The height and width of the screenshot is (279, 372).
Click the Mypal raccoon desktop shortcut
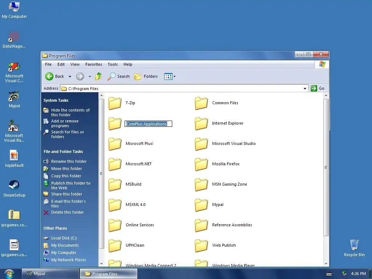pos(14,96)
